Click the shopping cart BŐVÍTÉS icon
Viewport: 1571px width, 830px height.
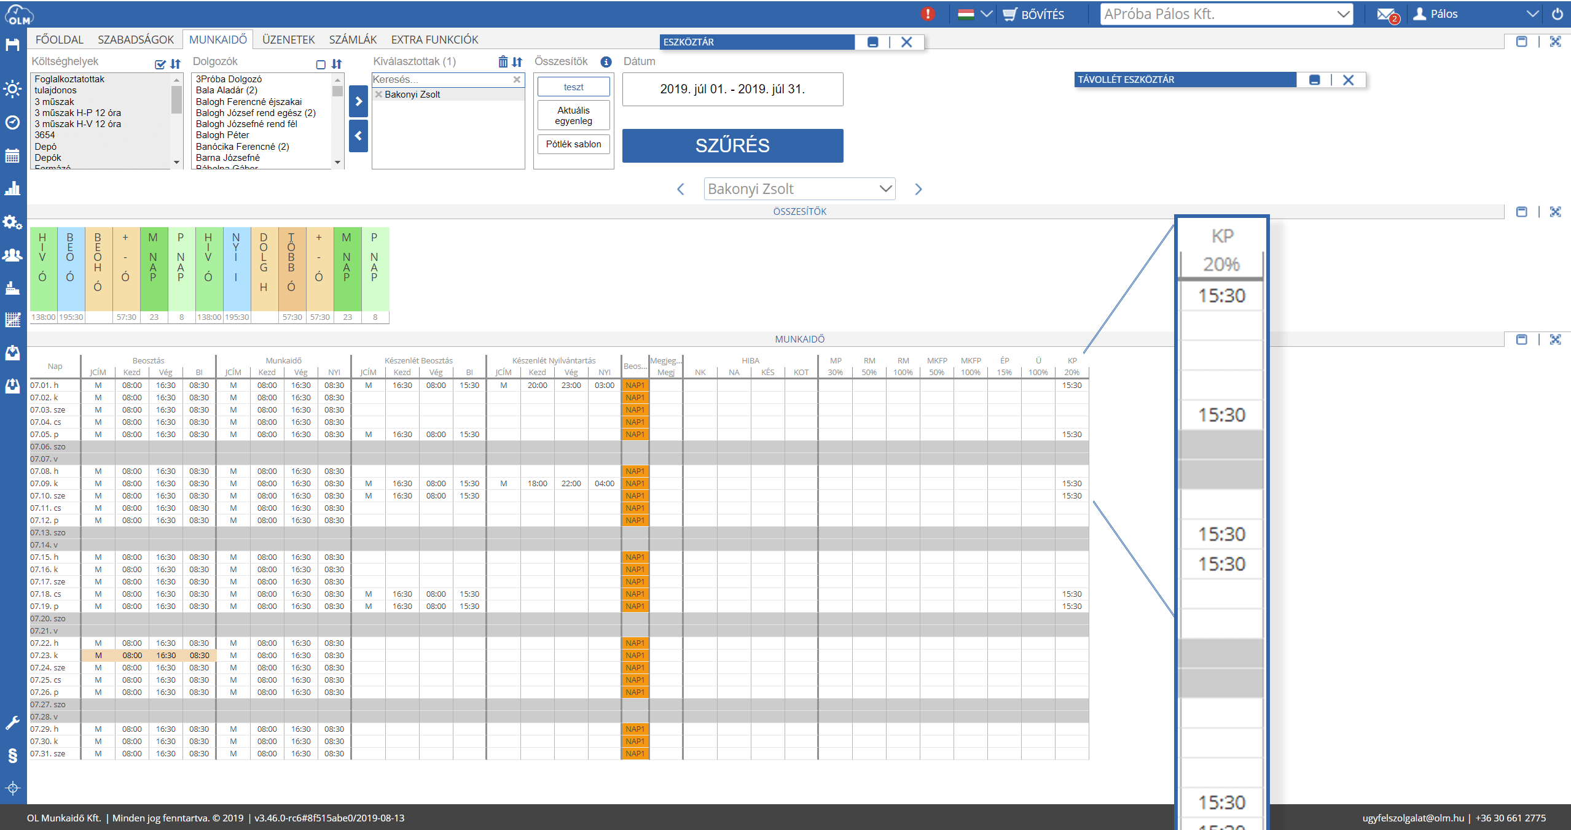click(1010, 14)
